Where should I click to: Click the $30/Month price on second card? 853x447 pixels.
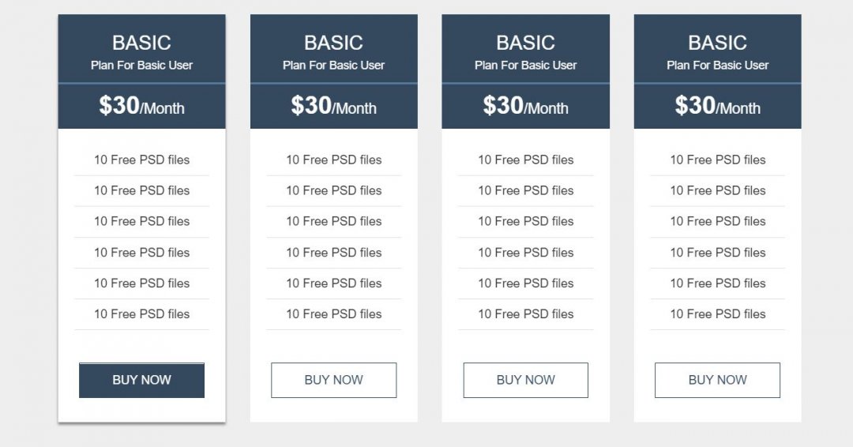coord(333,106)
